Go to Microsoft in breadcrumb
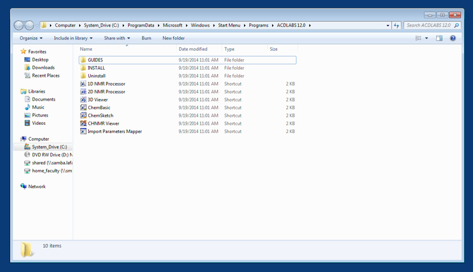Screen dimensions: 473x272 pyautogui.click(x=173, y=25)
